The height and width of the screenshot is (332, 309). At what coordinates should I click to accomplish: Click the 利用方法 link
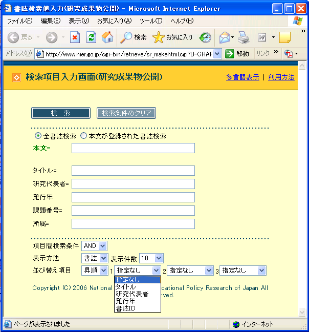281,77
